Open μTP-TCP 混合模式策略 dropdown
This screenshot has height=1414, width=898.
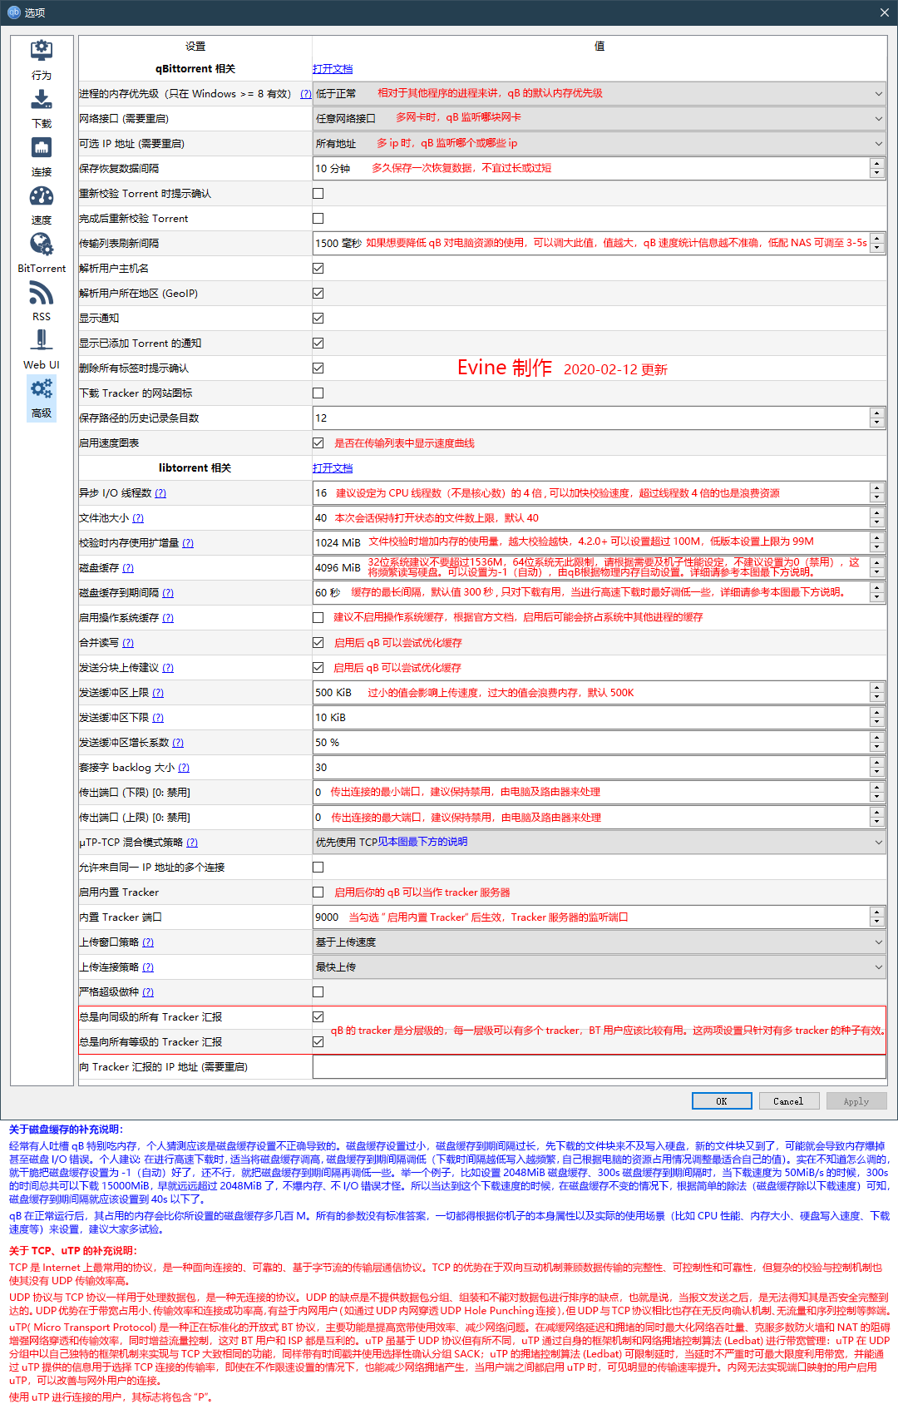[x=599, y=842]
